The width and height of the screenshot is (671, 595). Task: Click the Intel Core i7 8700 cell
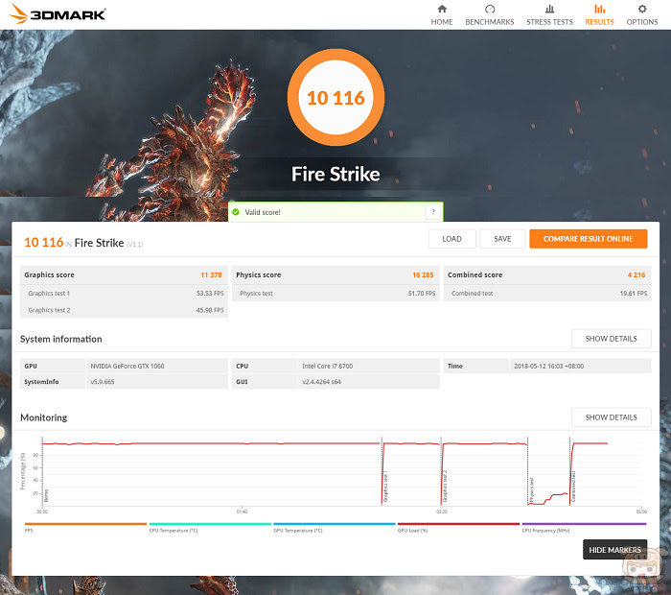click(x=368, y=367)
